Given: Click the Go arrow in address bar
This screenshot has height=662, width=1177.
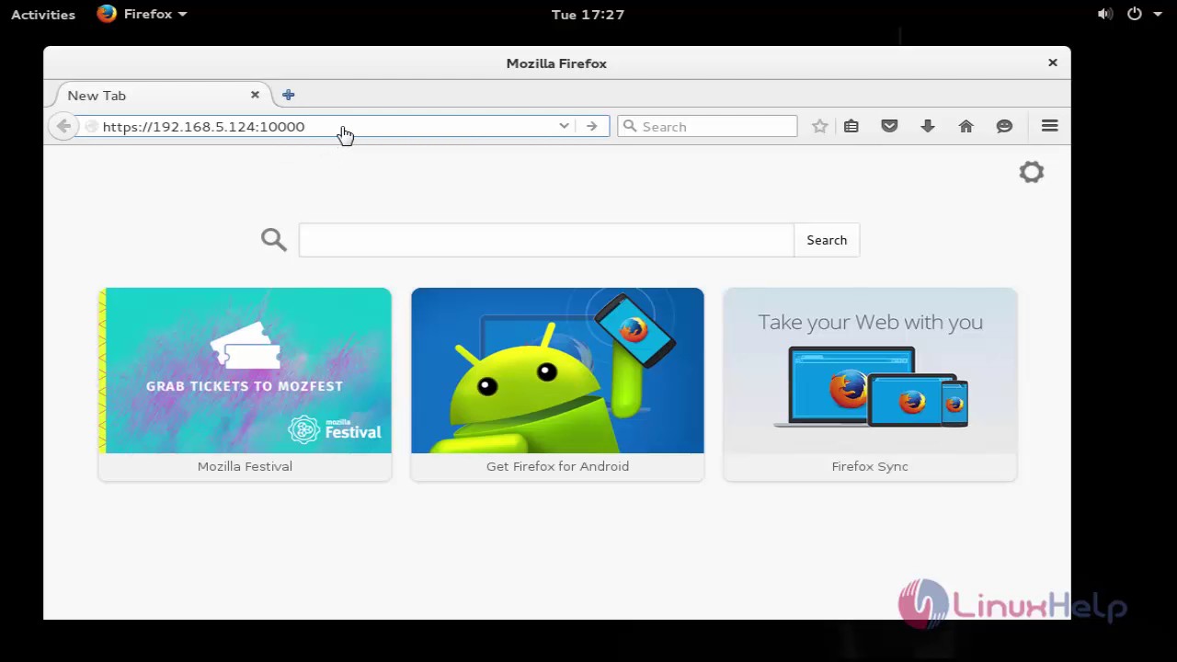Looking at the screenshot, I should 591,126.
